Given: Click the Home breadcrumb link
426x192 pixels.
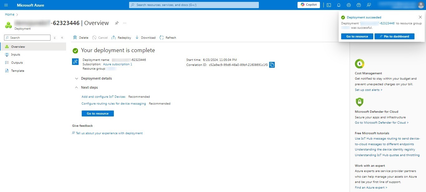Looking at the screenshot, I should click(10, 14).
